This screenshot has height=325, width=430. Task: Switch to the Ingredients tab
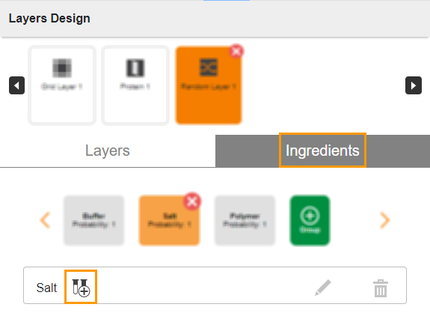[322, 151]
